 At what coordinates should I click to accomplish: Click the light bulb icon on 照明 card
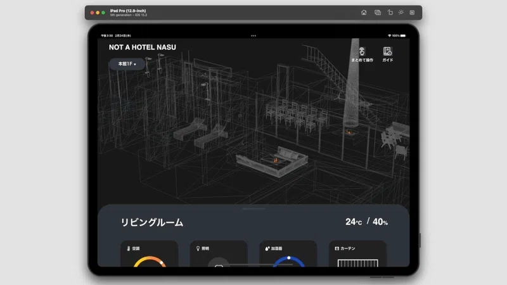(x=198, y=248)
